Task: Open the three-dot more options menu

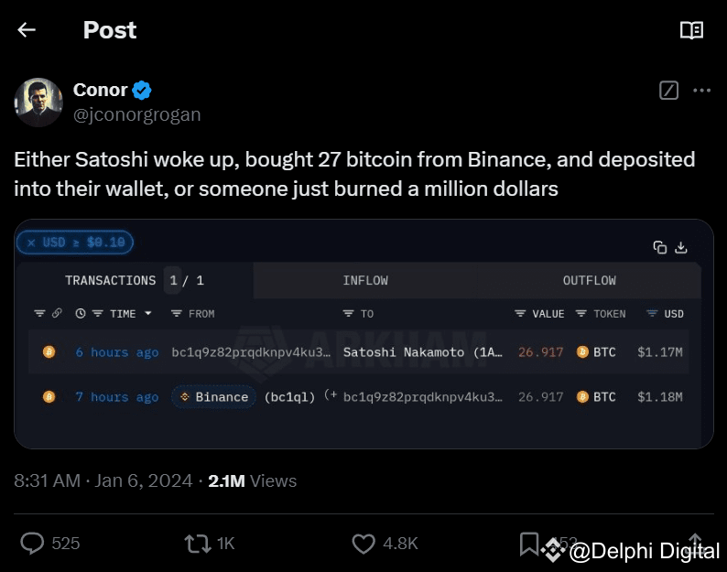Action: pos(701,91)
